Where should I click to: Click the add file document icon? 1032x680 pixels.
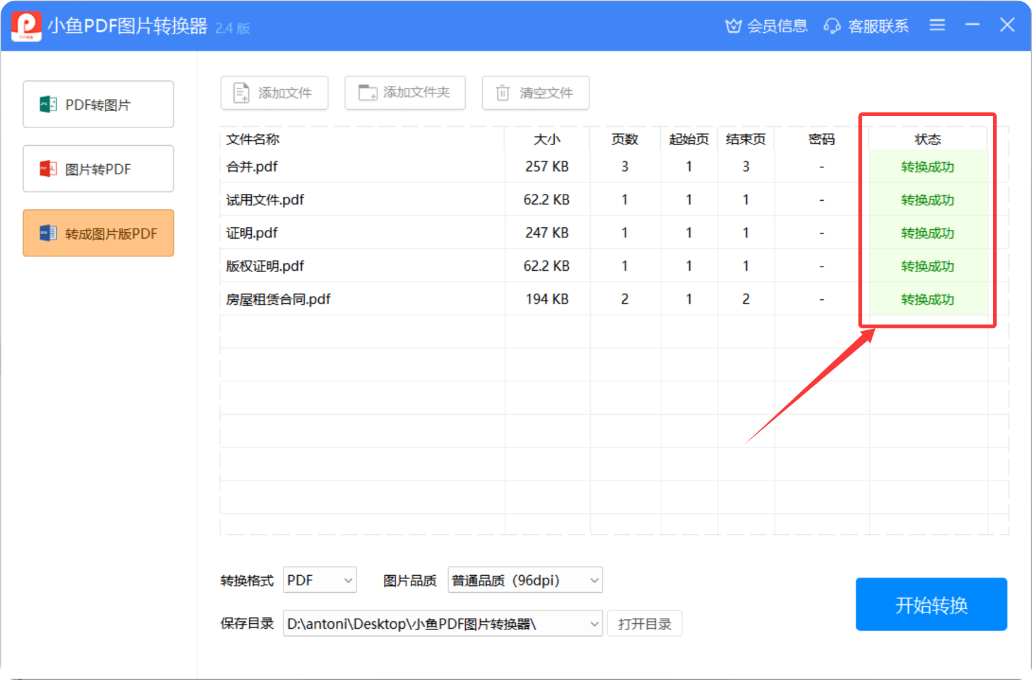241,93
